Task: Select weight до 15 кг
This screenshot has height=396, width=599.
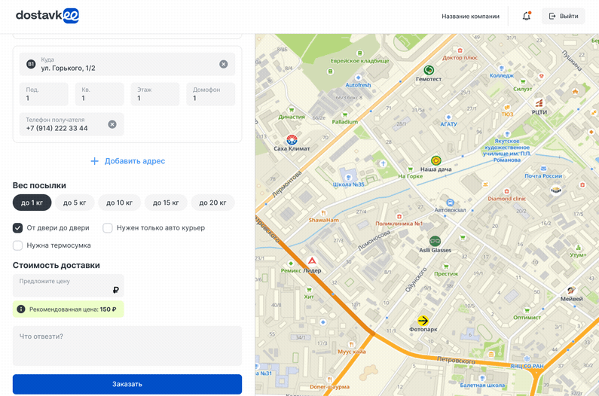Action: pos(166,203)
